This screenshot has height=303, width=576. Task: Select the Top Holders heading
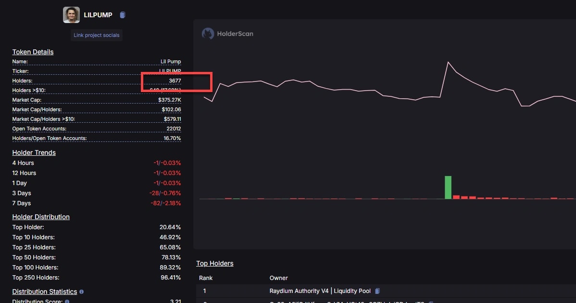(214, 263)
